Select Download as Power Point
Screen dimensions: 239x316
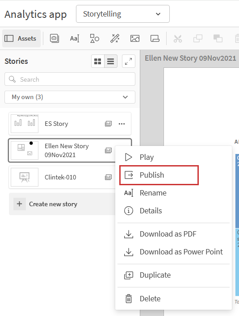point(173,252)
